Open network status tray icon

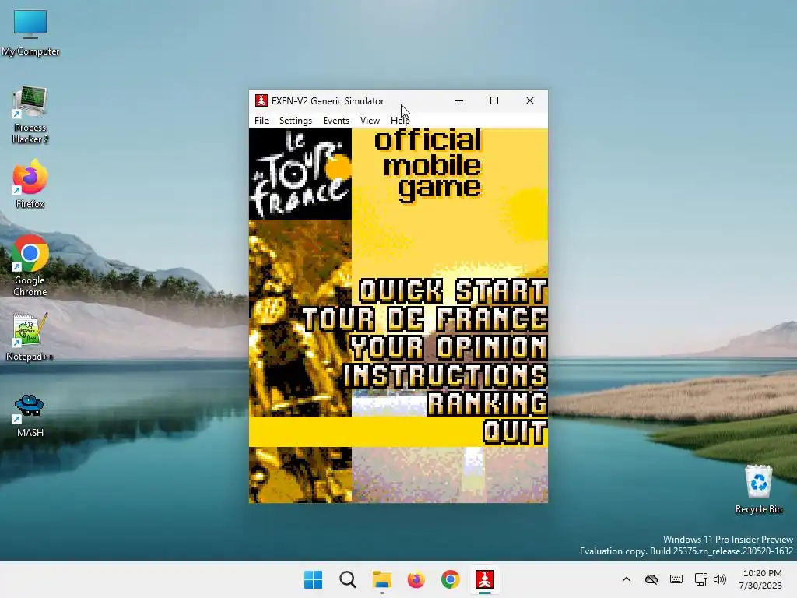click(x=701, y=579)
